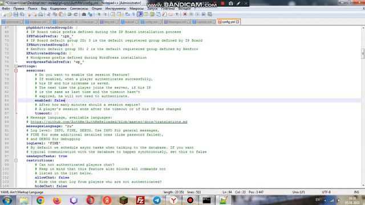Paste from clipboard using toolbar icon

click(61, 14)
